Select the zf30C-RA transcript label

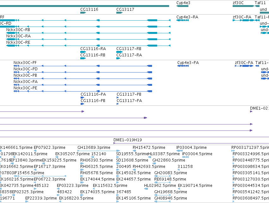tap(242, 17)
